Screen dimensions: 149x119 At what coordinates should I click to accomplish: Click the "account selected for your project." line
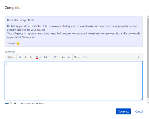coord(26,30)
